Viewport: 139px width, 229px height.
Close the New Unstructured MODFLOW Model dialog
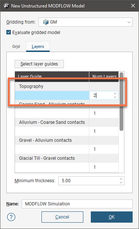[133, 6]
